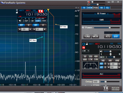Enable the ANF auto notch filter
The width and height of the screenshot is (123, 93).
(x=117, y=61)
